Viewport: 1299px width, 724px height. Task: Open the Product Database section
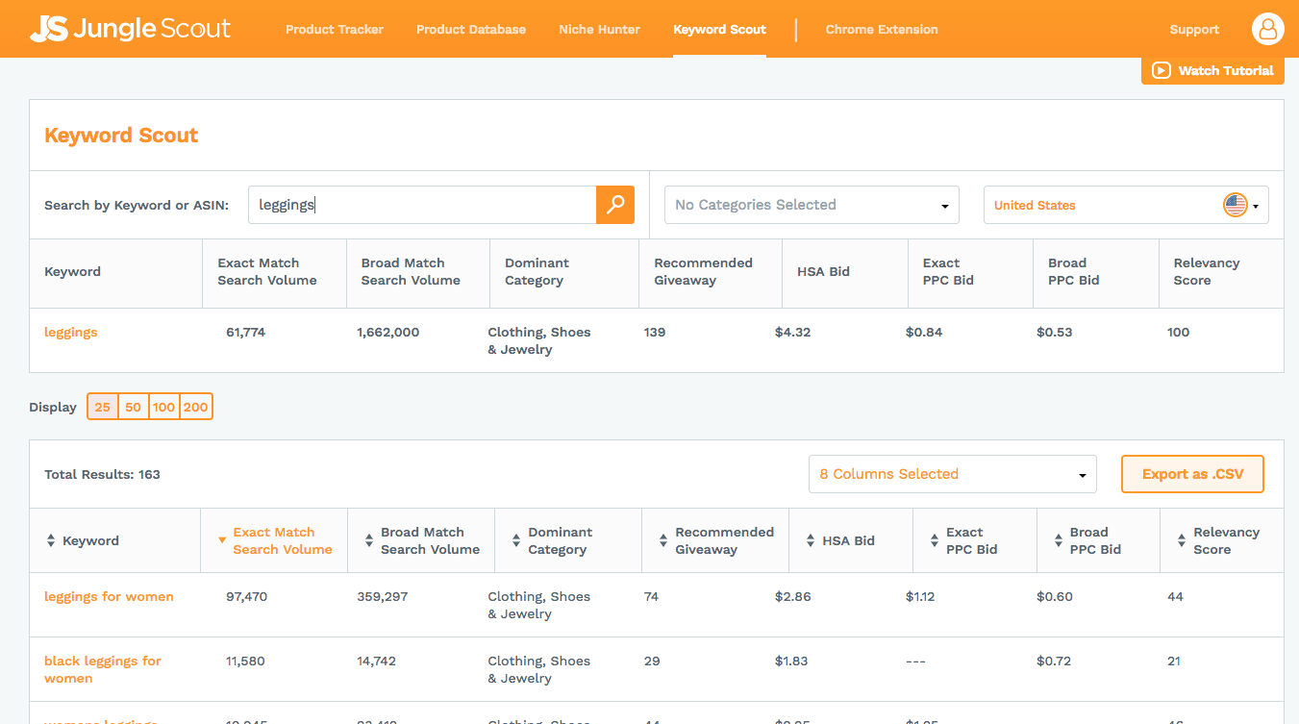click(x=470, y=29)
